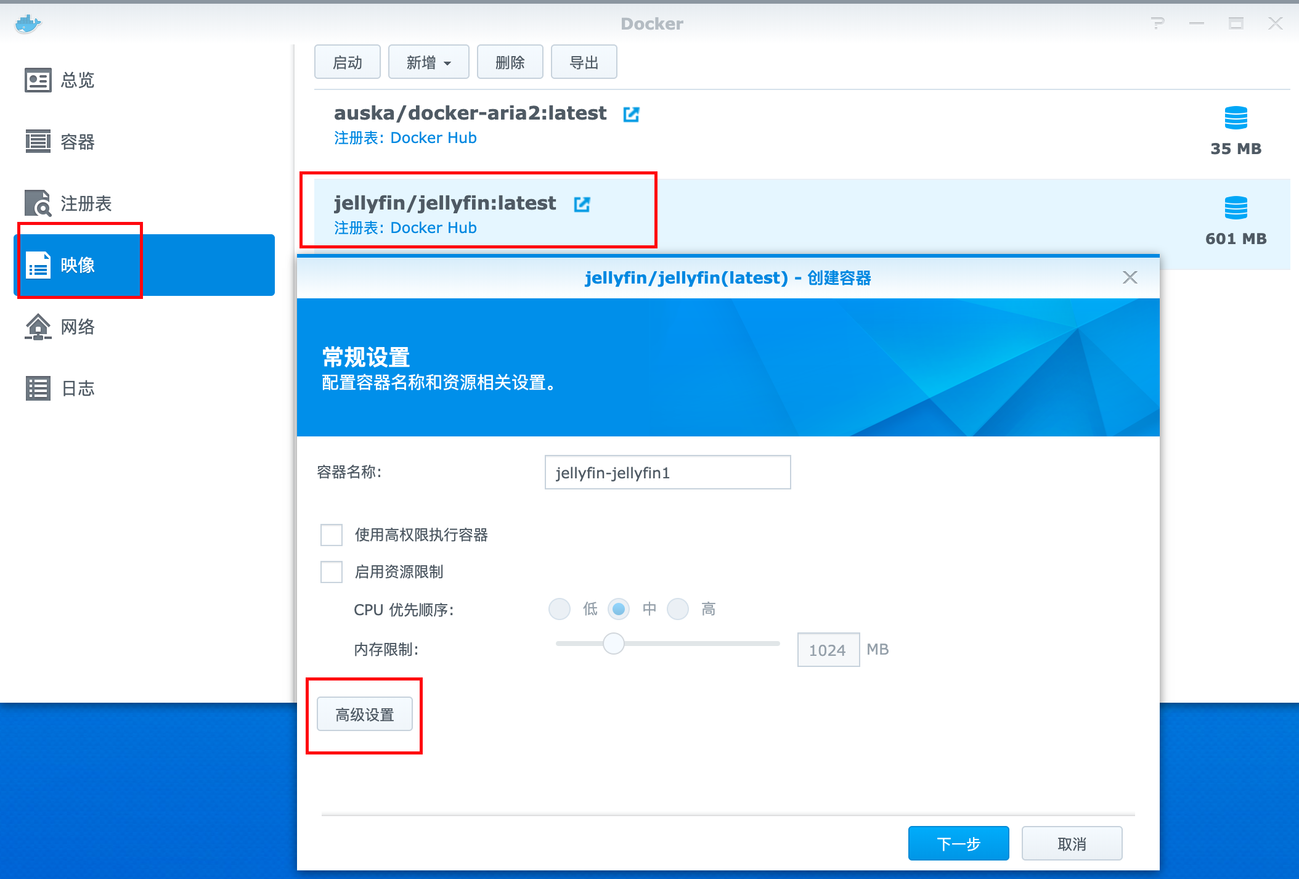This screenshot has width=1299, height=879.
Task: Click the 日志 list icon
Action: pyautogui.click(x=38, y=388)
